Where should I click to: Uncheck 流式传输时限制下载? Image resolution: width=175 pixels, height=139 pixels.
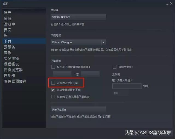tap(53, 90)
